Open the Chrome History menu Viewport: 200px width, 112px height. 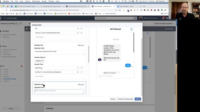click(x=27, y=1)
